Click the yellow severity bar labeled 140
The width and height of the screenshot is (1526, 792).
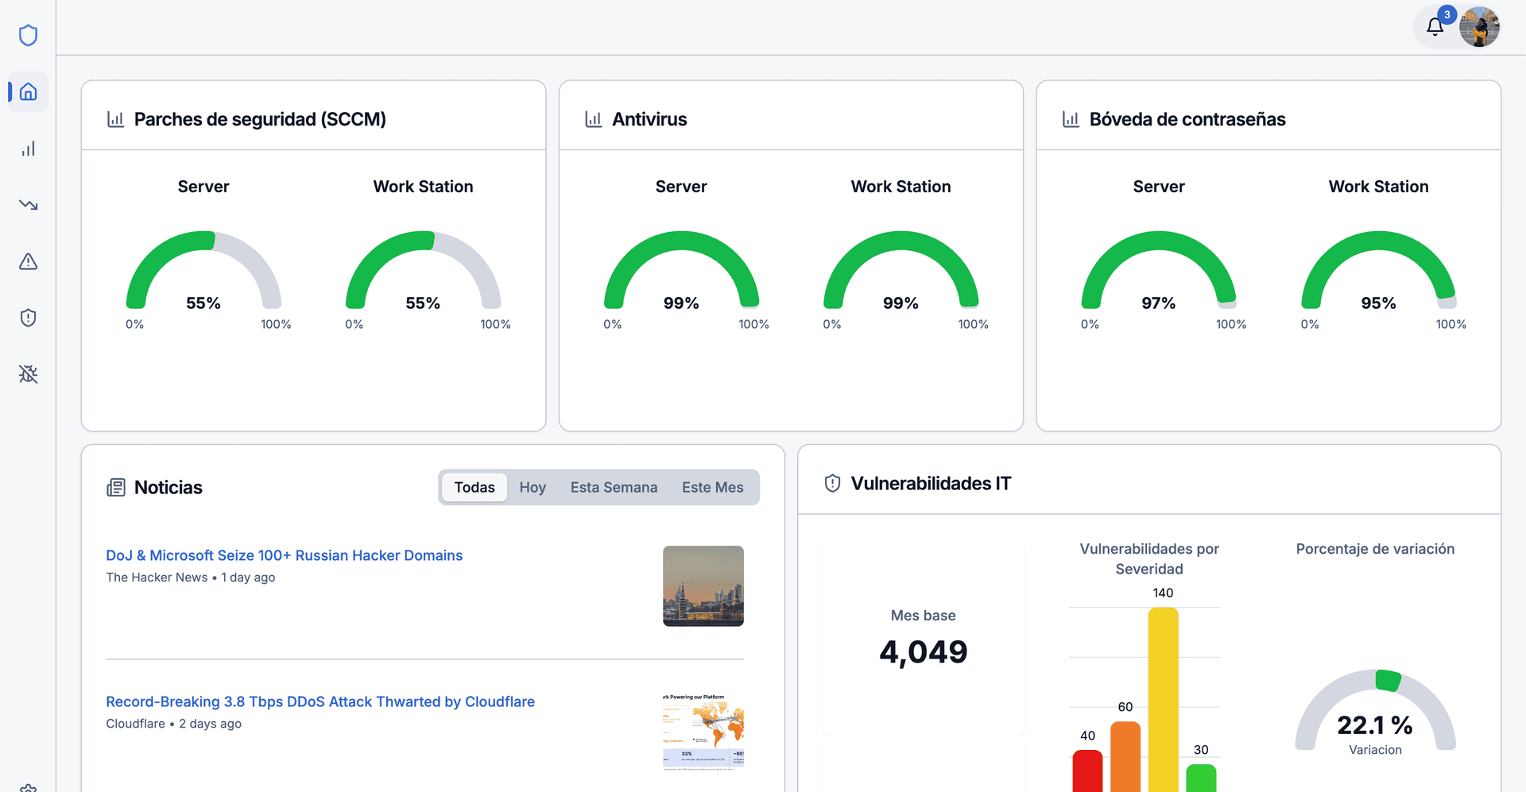tap(1163, 699)
